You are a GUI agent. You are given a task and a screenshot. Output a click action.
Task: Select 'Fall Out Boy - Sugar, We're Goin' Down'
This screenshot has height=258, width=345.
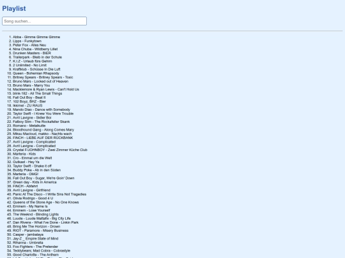(x=43, y=178)
